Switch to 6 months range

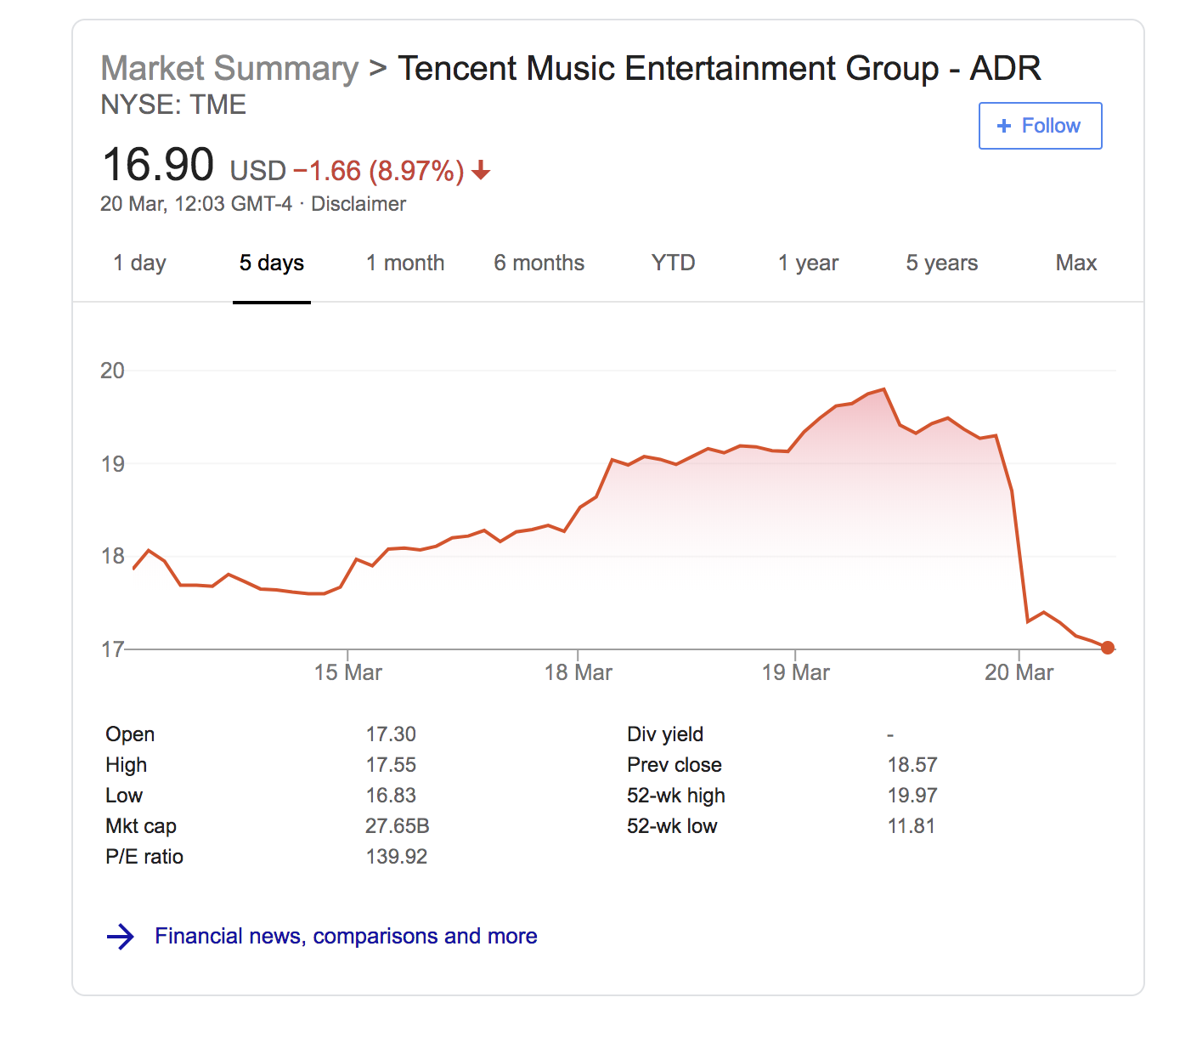point(539,263)
